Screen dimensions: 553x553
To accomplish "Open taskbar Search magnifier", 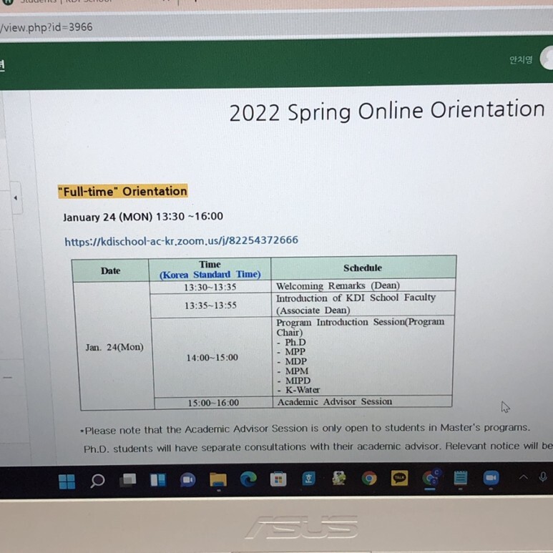I will pos(97,481).
